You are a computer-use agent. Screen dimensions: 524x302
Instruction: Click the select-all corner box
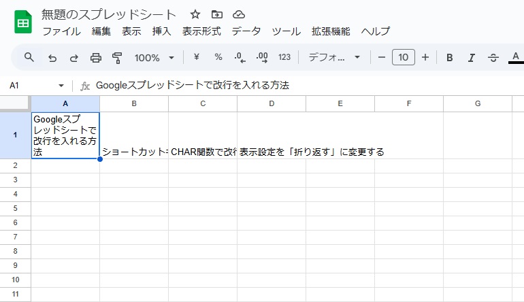coord(16,103)
